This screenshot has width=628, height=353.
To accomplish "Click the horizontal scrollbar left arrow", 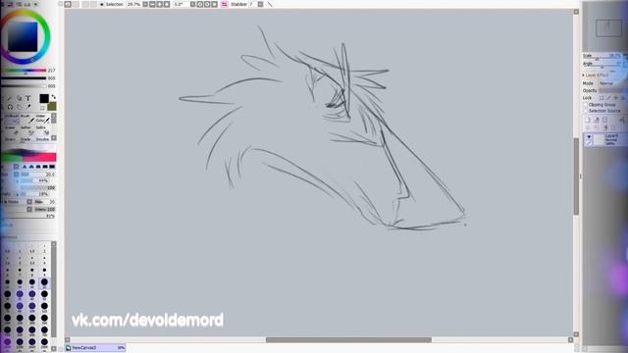I will [68, 340].
